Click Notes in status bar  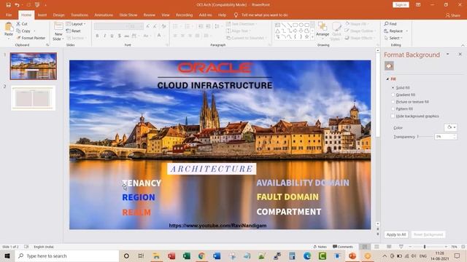pos(320,247)
